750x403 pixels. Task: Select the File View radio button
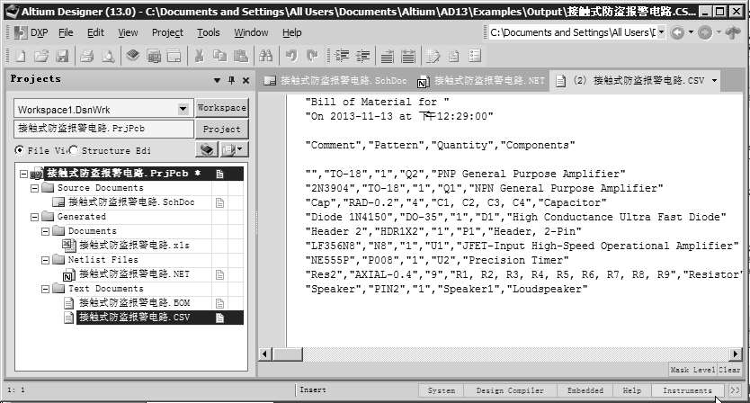[21, 150]
